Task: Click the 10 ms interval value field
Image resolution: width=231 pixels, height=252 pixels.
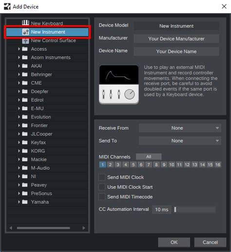Action: 162,209
